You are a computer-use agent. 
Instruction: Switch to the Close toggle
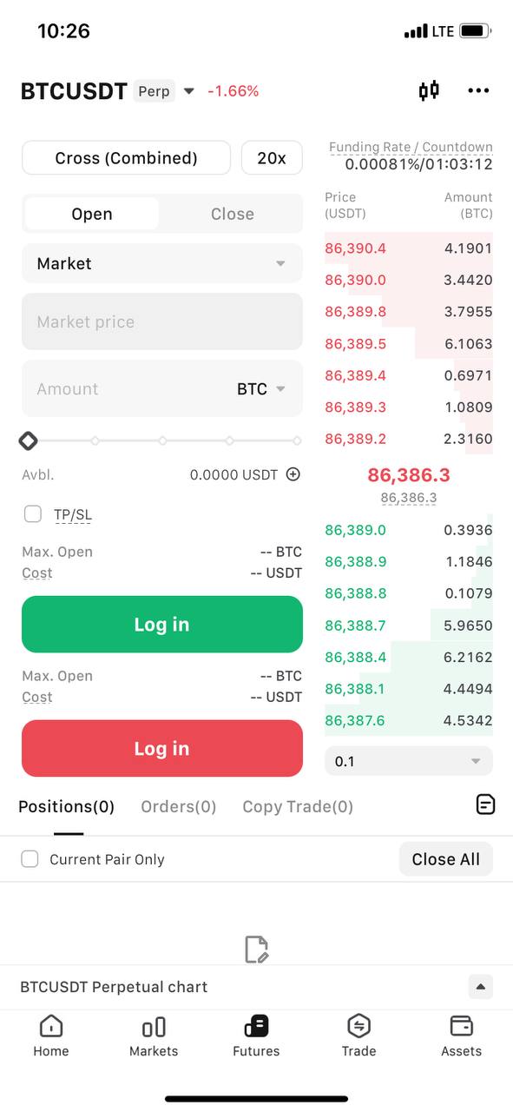(233, 214)
